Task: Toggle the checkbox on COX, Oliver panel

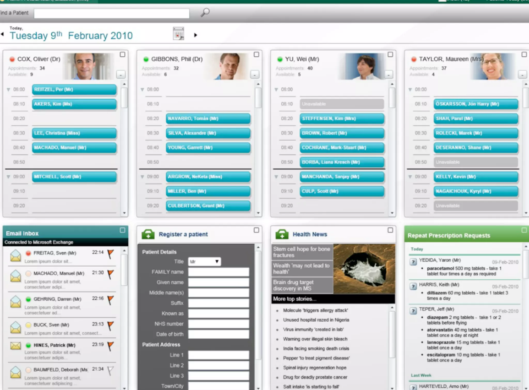Action: [x=122, y=54]
